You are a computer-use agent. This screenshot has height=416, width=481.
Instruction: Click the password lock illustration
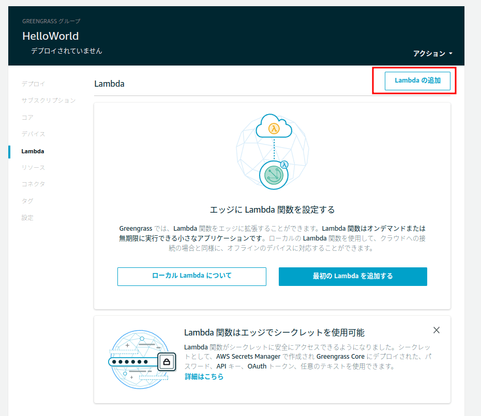(x=142, y=360)
